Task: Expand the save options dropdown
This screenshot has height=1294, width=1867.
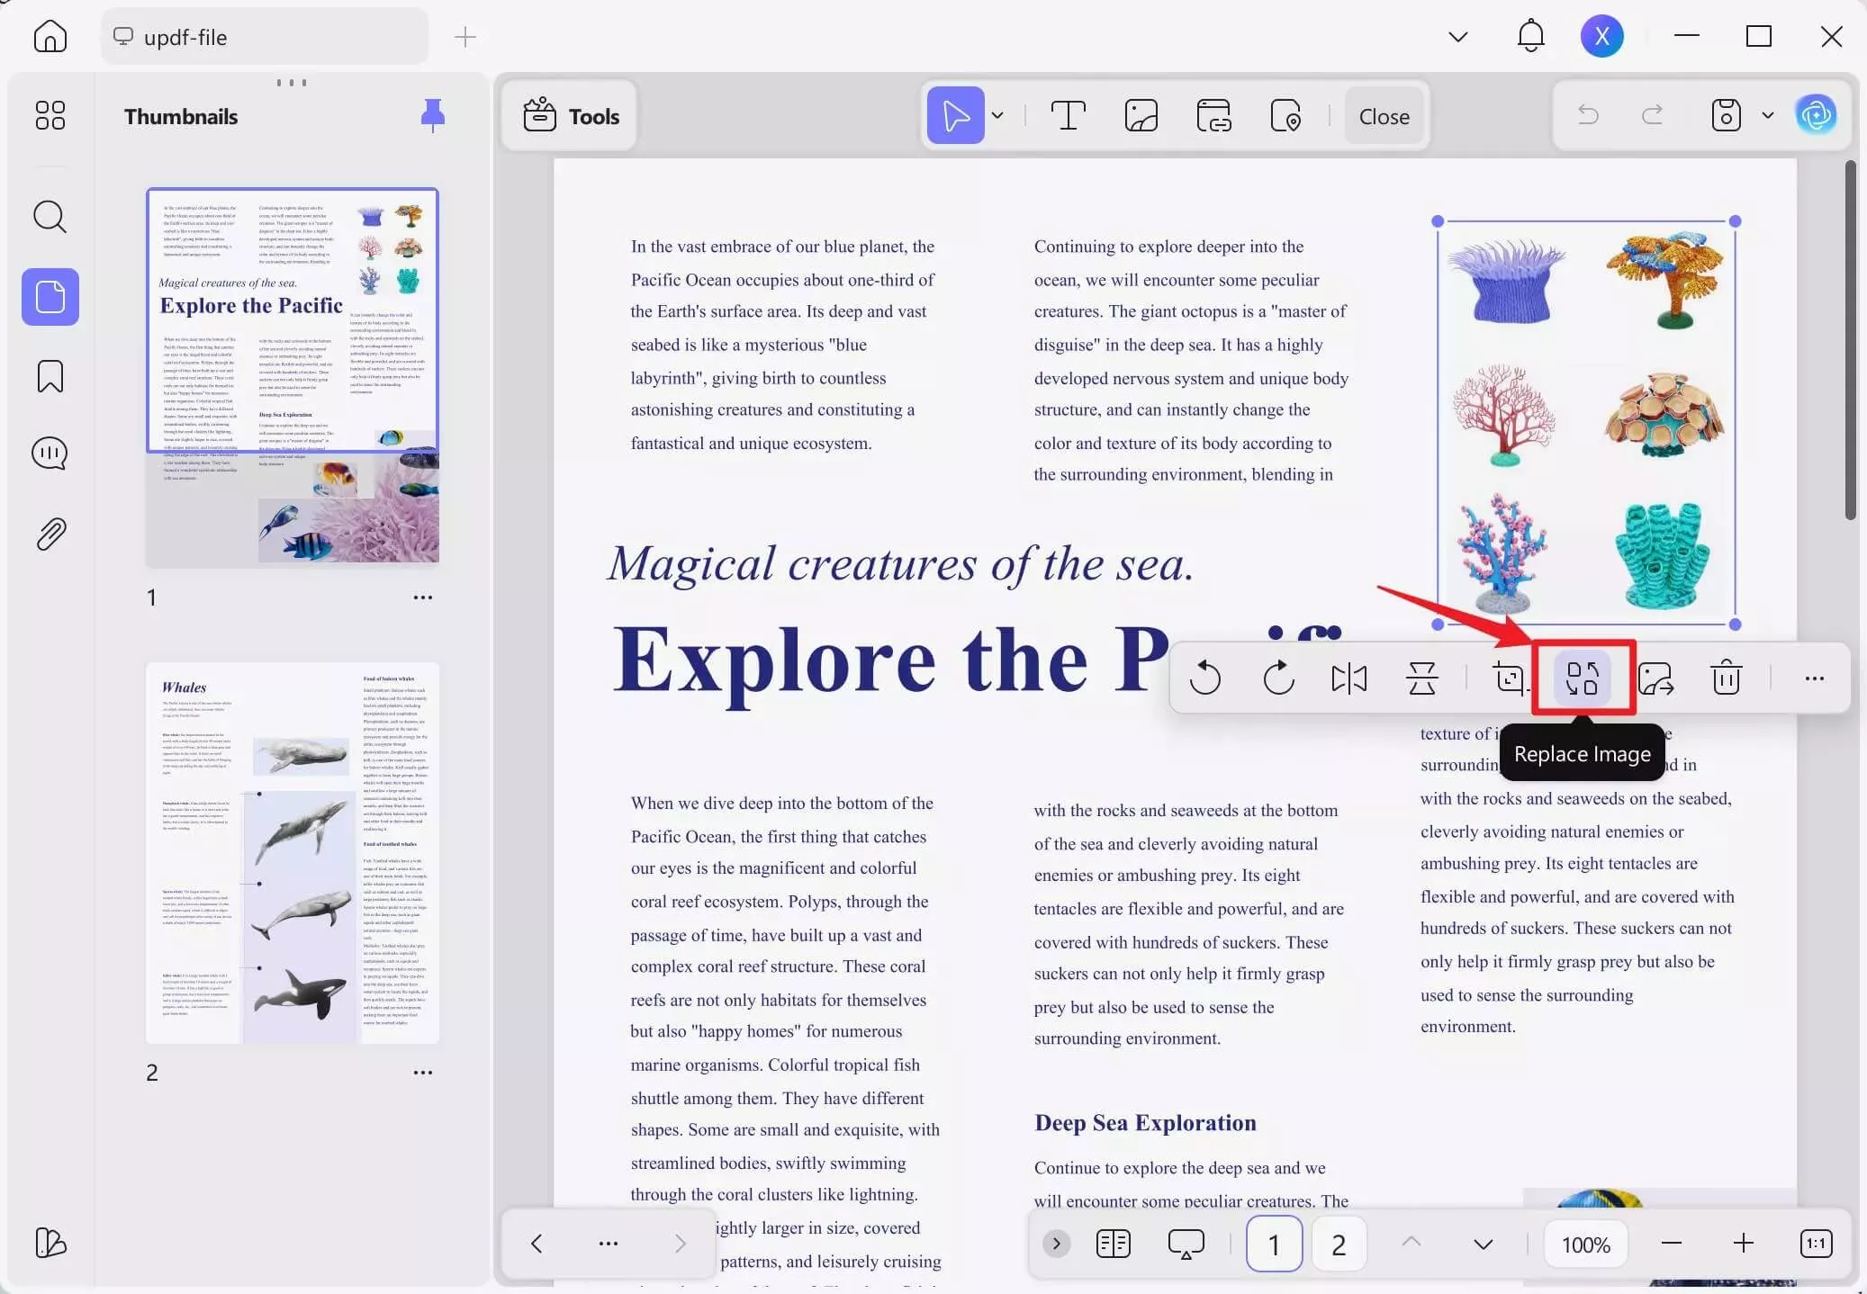Action: tap(1767, 115)
